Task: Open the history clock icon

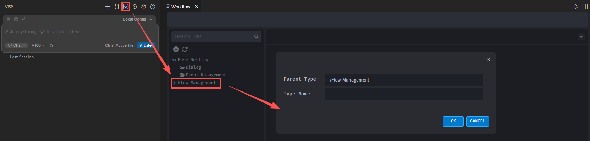Action: [135, 7]
